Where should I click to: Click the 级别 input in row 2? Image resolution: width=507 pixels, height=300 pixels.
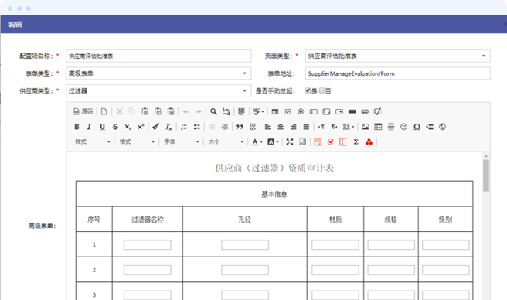coord(446,270)
